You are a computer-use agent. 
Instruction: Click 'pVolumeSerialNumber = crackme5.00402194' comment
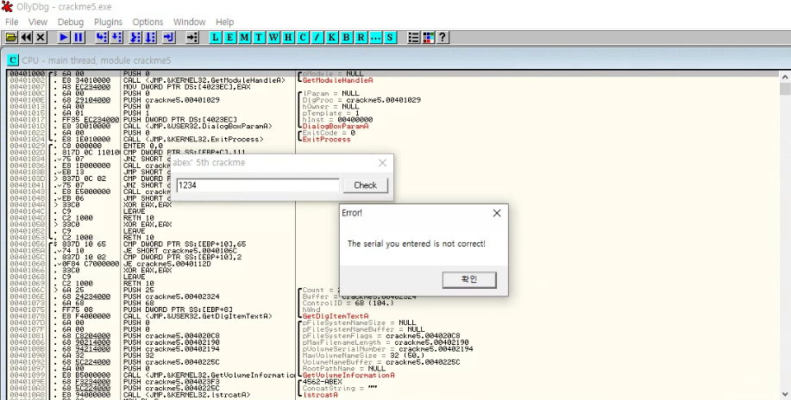tap(388, 349)
